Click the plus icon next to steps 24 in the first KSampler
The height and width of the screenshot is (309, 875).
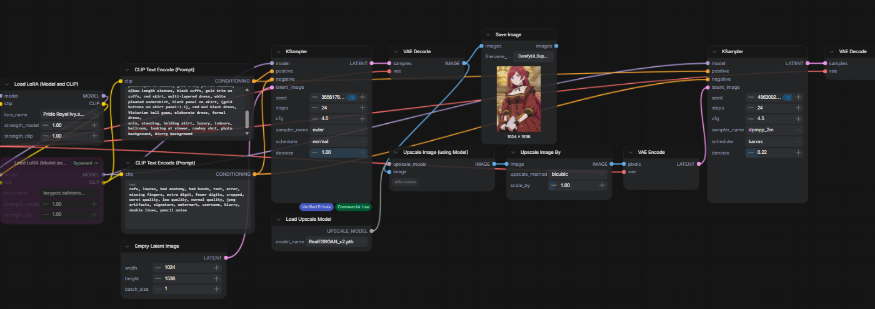[362, 108]
